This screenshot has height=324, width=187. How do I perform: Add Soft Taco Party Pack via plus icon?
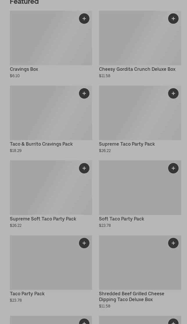tap(173, 168)
